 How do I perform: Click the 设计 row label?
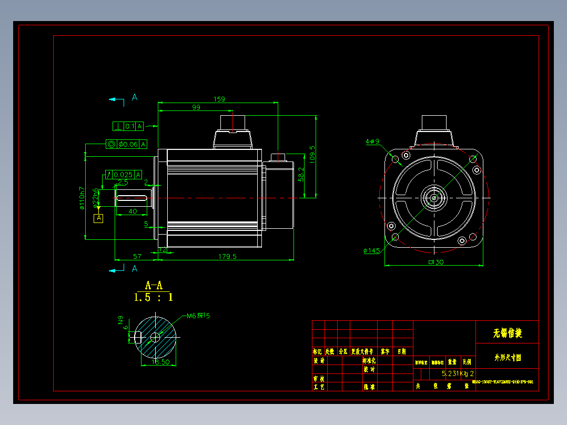click(x=319, y=361)
